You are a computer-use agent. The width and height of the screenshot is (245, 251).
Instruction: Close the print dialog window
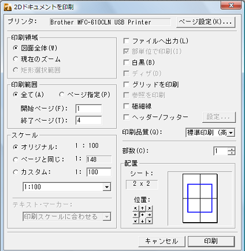pos(231,6)
